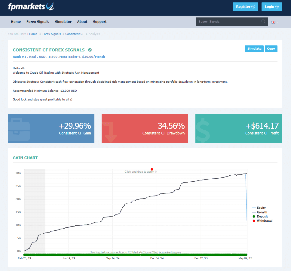Click the Consistent CF Forex Signals heading

coord(49,50)
